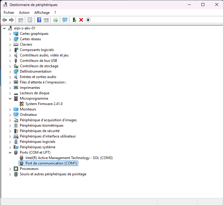The height and width of the screenshot is (205, 223).
Task: Select Intel(R) Active Management Technology SOL (COM3)
Action: [x=69, y=158]
